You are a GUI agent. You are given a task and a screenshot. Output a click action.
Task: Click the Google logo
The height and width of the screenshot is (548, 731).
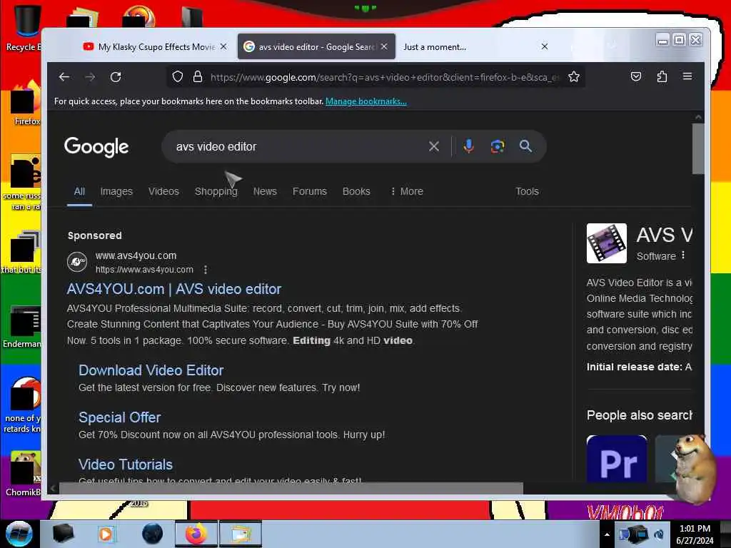coord(96,147)
